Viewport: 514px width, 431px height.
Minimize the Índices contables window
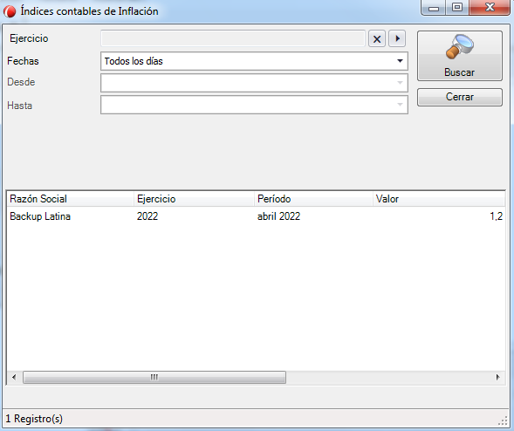click(434, 8)
